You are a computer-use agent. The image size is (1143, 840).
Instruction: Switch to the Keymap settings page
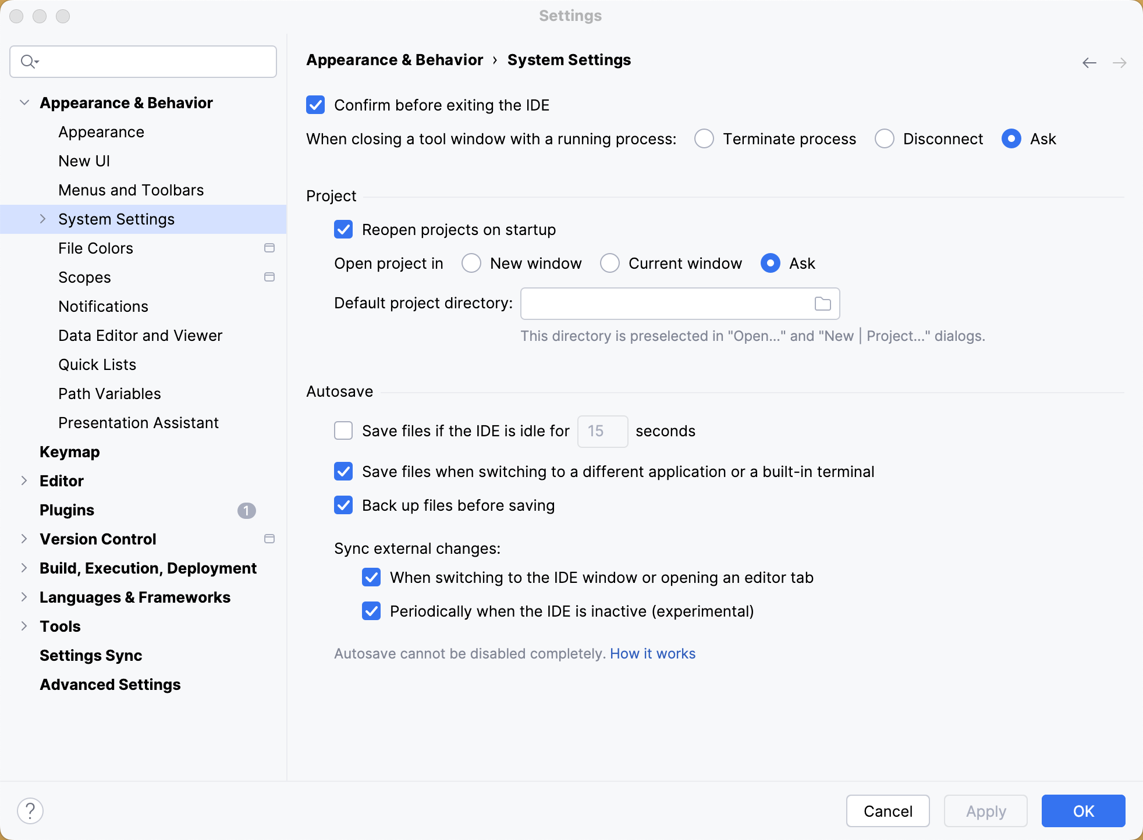tap(69, 452)
